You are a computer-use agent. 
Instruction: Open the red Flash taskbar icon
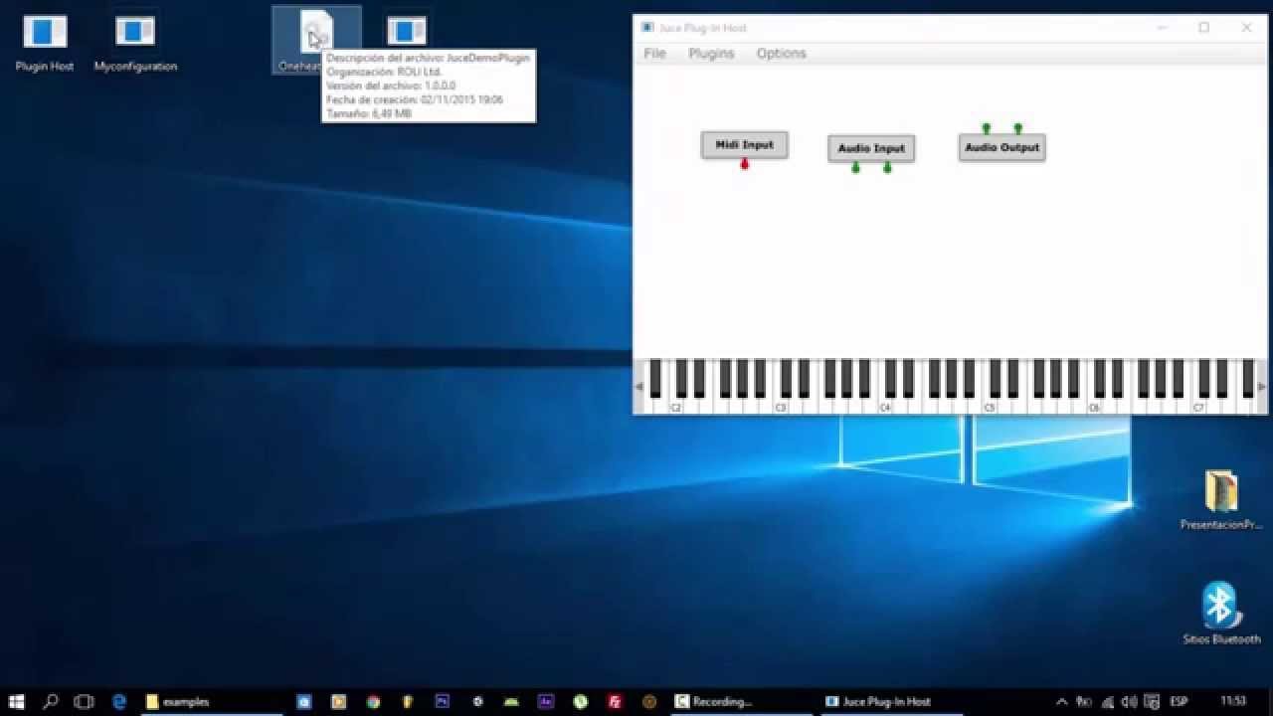tap(615, 701)
